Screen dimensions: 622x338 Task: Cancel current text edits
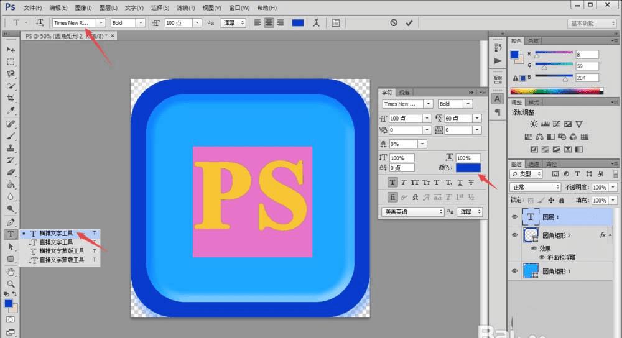(x=394, y=22)
